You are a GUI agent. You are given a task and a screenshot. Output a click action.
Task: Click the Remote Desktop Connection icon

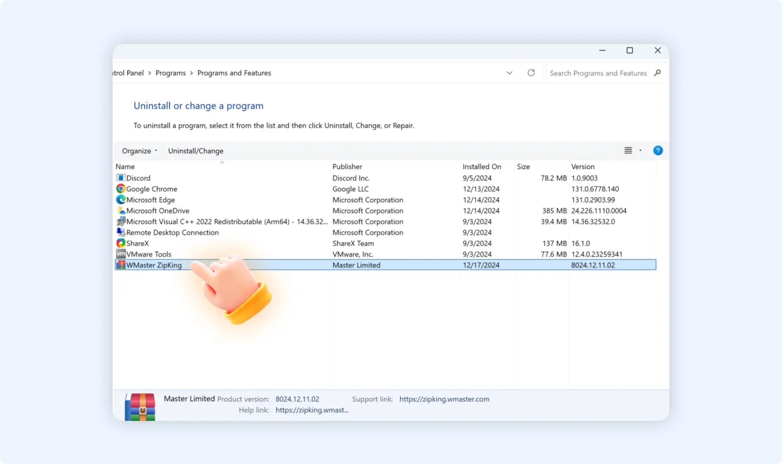click(121, 232)
